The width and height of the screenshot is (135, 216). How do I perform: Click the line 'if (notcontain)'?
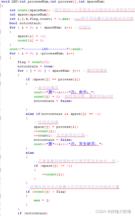(33, 213)
